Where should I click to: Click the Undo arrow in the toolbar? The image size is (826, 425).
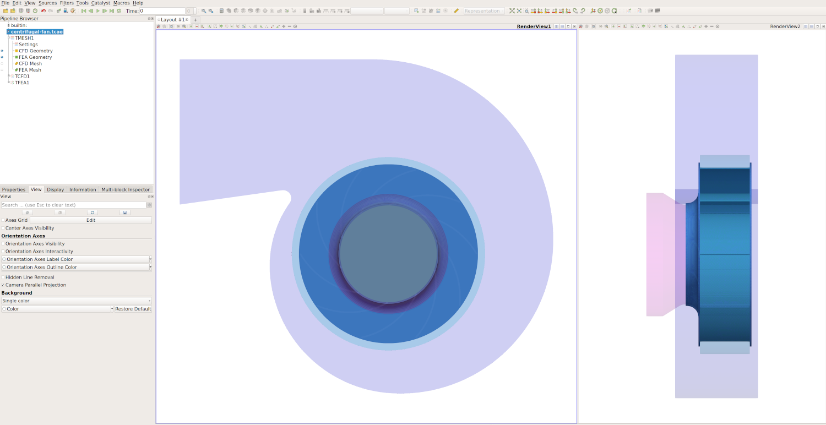44,11
